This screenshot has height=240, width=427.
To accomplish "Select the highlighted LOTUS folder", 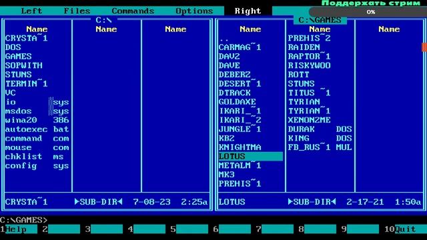I will [251, 157].
